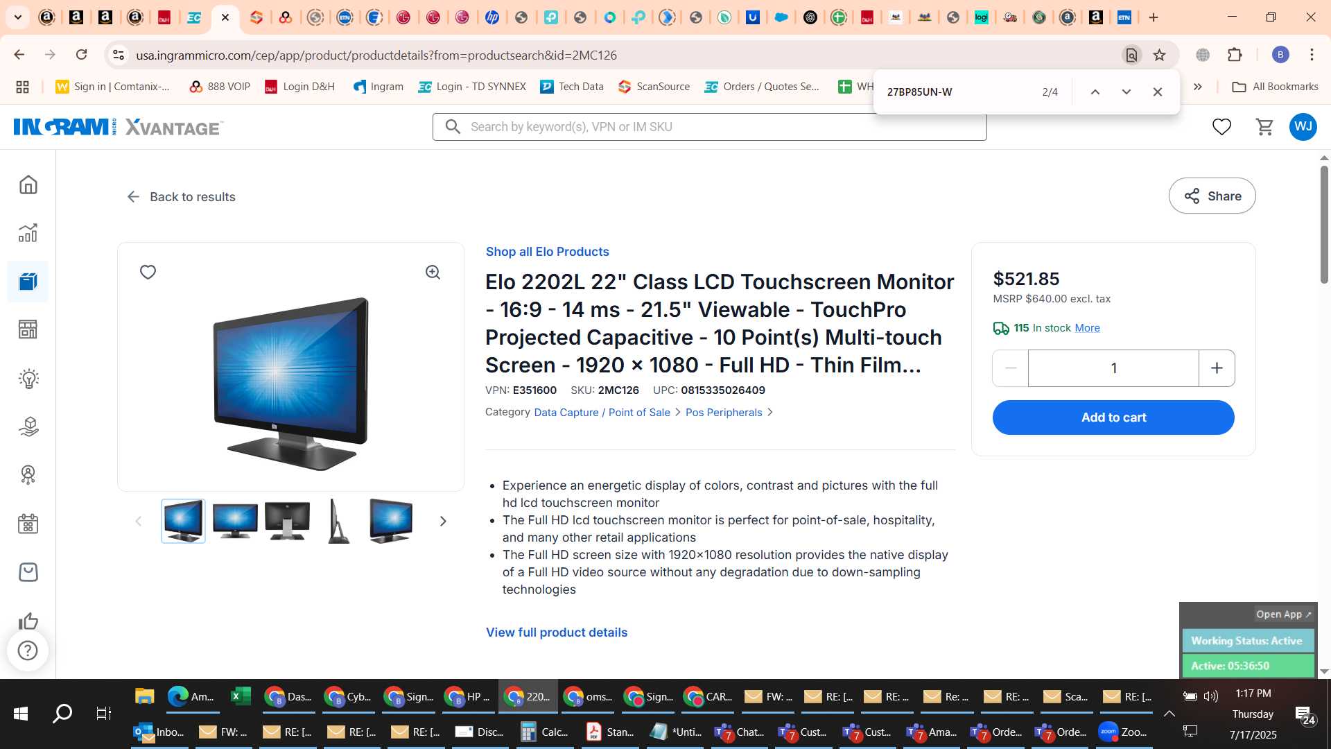Screen dimensions: 1331x749
Task: Toggle favorite heart on product image
Action: 148,272
